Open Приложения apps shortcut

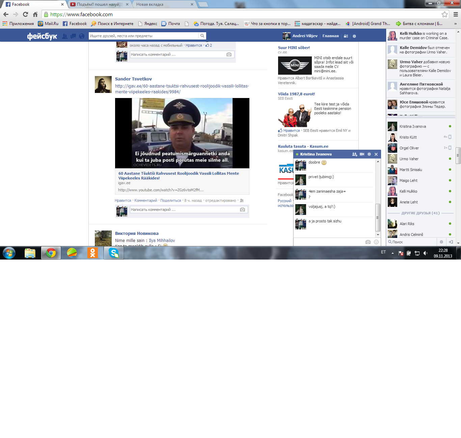(18, 24)
